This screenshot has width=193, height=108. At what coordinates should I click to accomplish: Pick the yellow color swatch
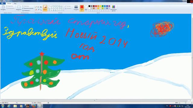tap(100, 6)
